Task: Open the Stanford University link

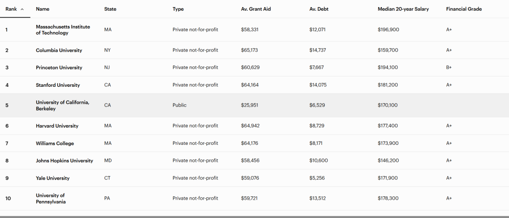Action: (58, 85)
